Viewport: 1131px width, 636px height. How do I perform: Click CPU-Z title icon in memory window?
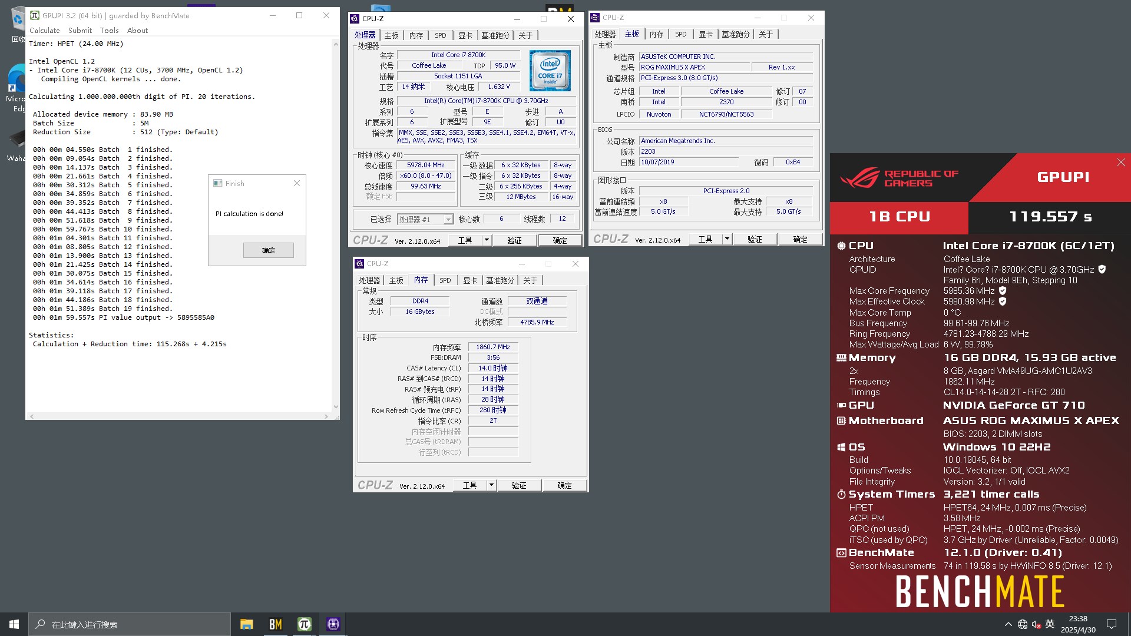(359, 264)
